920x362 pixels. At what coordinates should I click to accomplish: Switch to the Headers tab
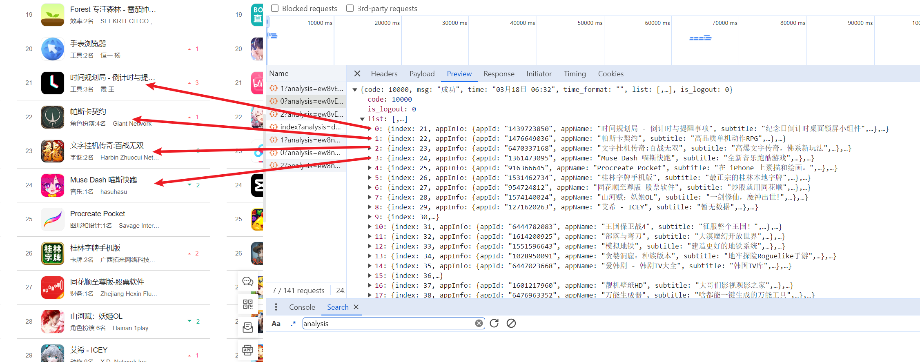[384, 74]
